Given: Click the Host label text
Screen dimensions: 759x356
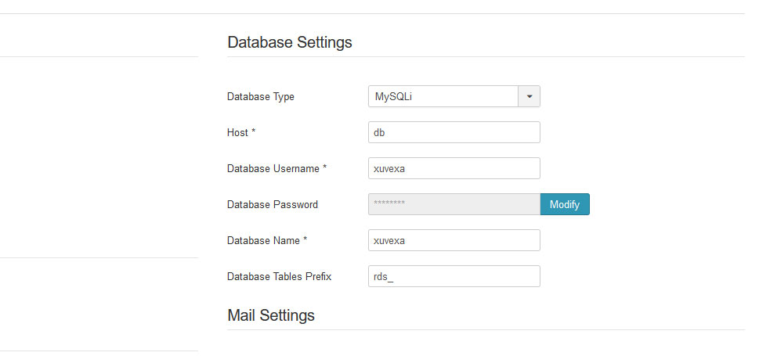Looking at the screenshot, I should (237, 132).
